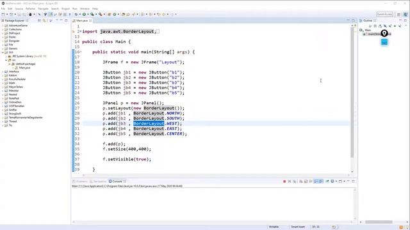Click the editor vertical scrollbar
This screenshot has height=230, width=410.
pyautogui.click(x=352, y=93)
